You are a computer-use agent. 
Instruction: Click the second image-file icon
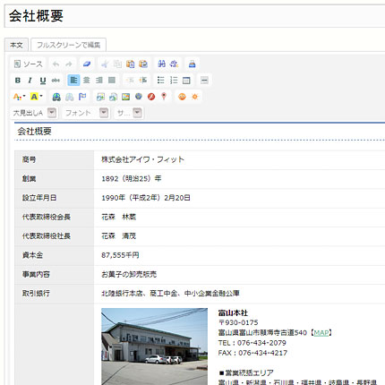point(113,97)
